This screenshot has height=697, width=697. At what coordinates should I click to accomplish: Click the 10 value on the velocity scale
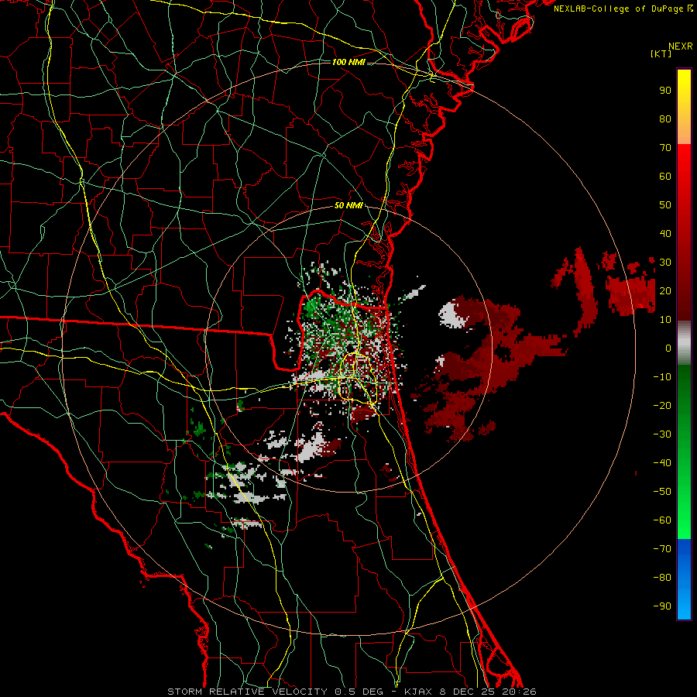tap(665, 320)
